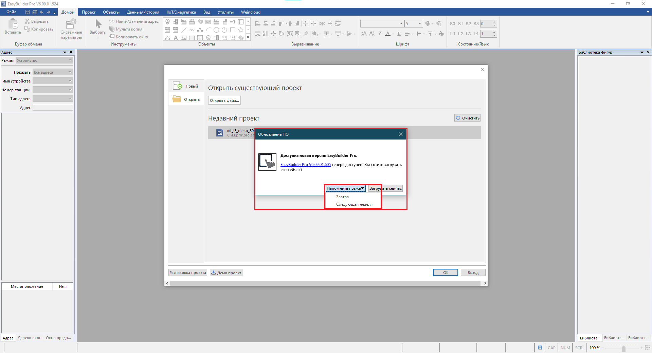Click the font color A icon

click(x=388, y=34)
